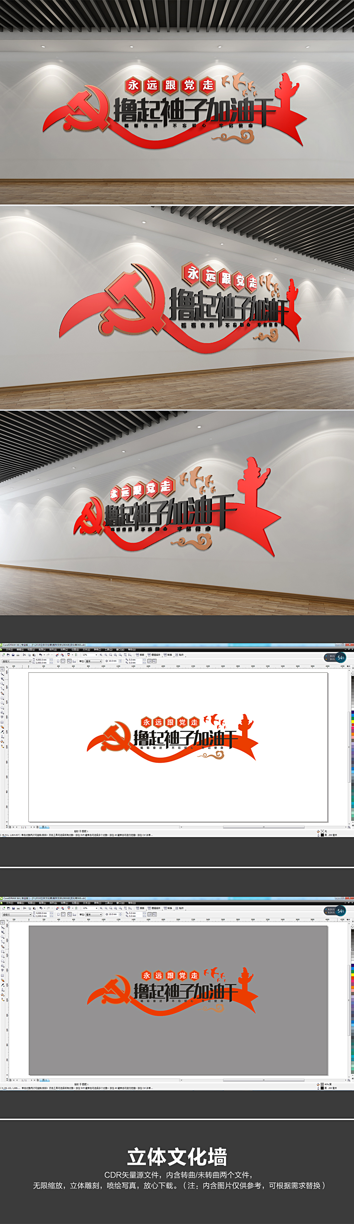Viewport: 354px width, 1224px height.
Task: Open the 毫米 units dropdown in gray-page window
Action: [x=94, y=914]
